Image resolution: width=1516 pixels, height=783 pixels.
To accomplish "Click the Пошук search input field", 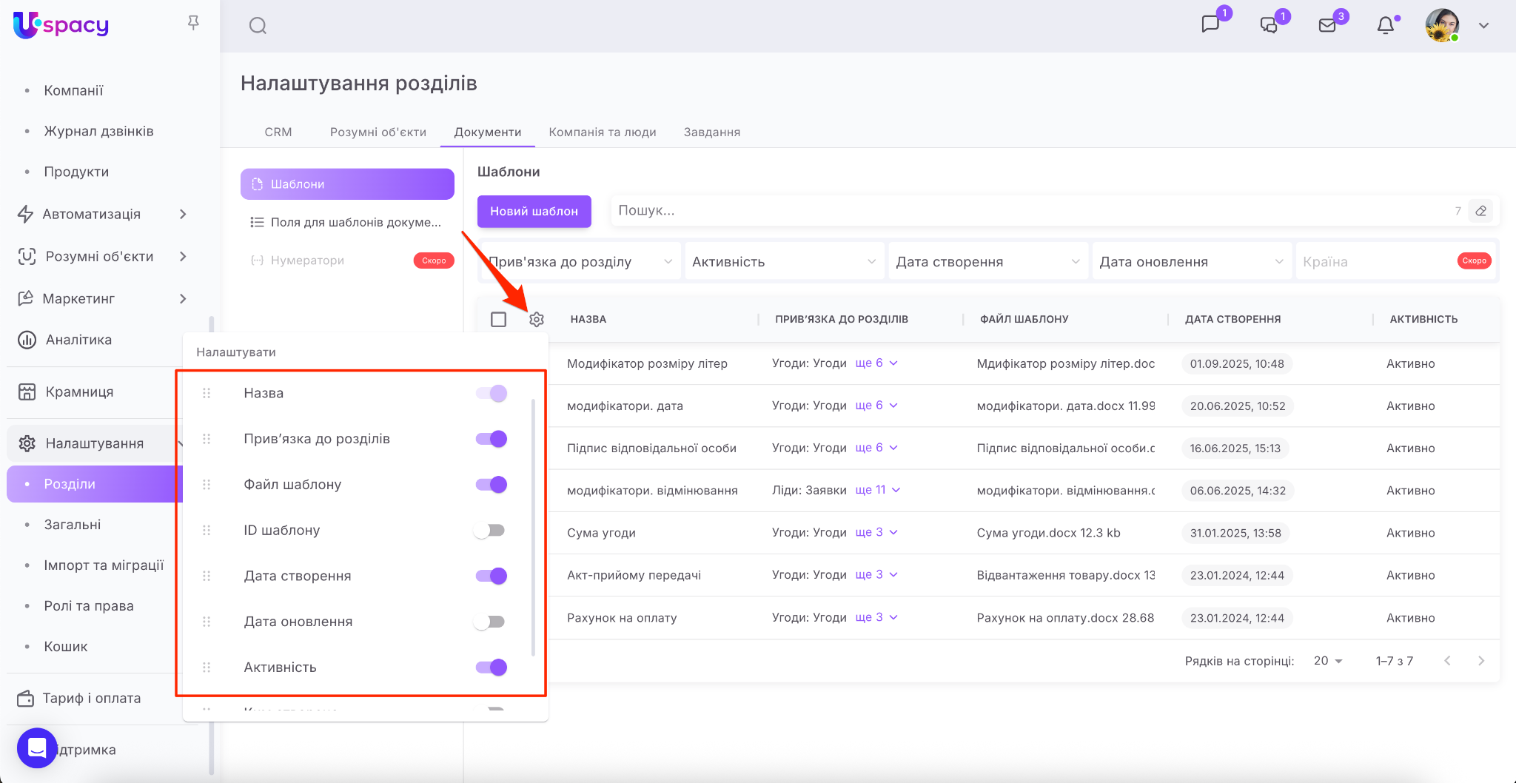I will click(1029, 211).
